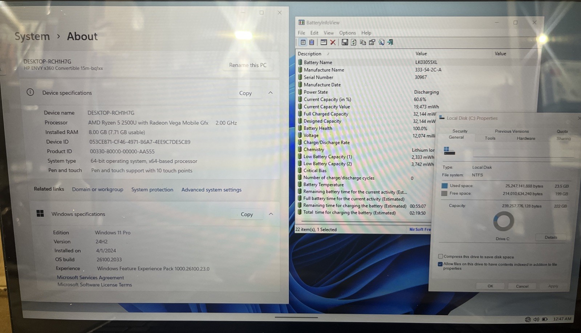The height and width of the screenshot is (333, 581).
Task: Click the Rename this PC button
Action: pos(248,65)
